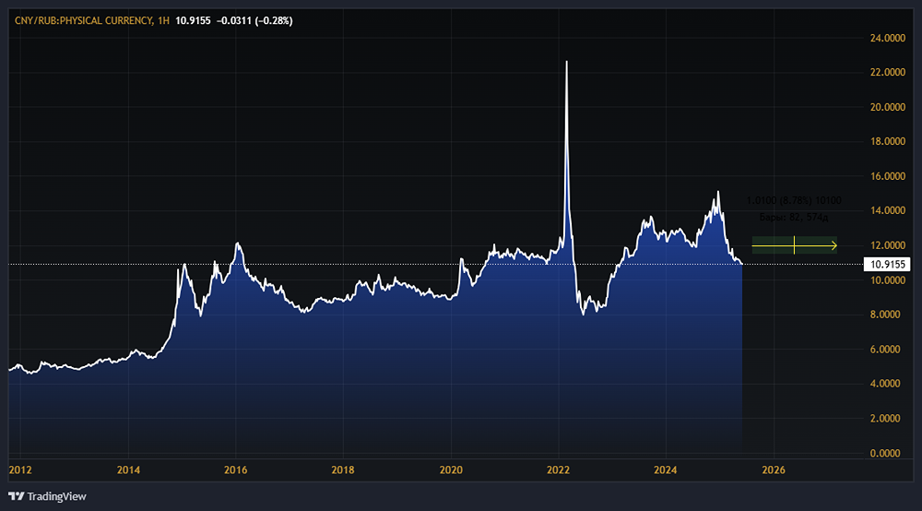Click the 2022 price spike peak
Viewport: 922px width, 511px height.
566,62
